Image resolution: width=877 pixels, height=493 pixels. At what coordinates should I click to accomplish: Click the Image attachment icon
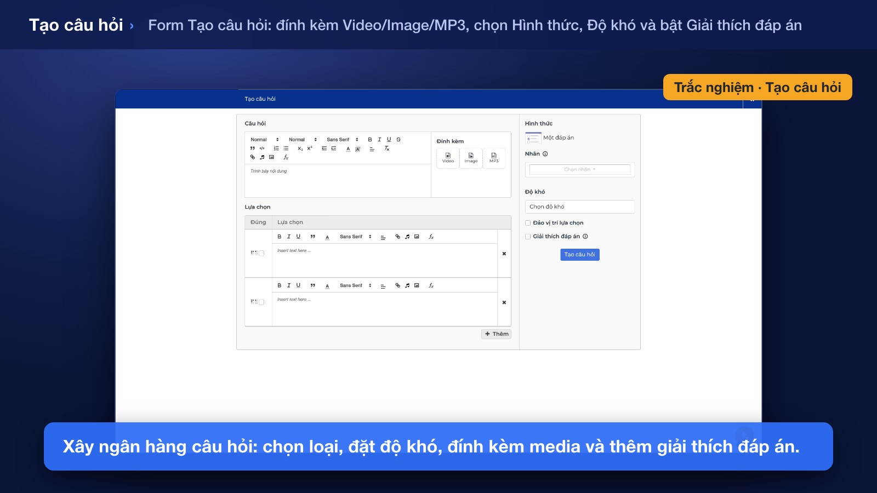471,158
